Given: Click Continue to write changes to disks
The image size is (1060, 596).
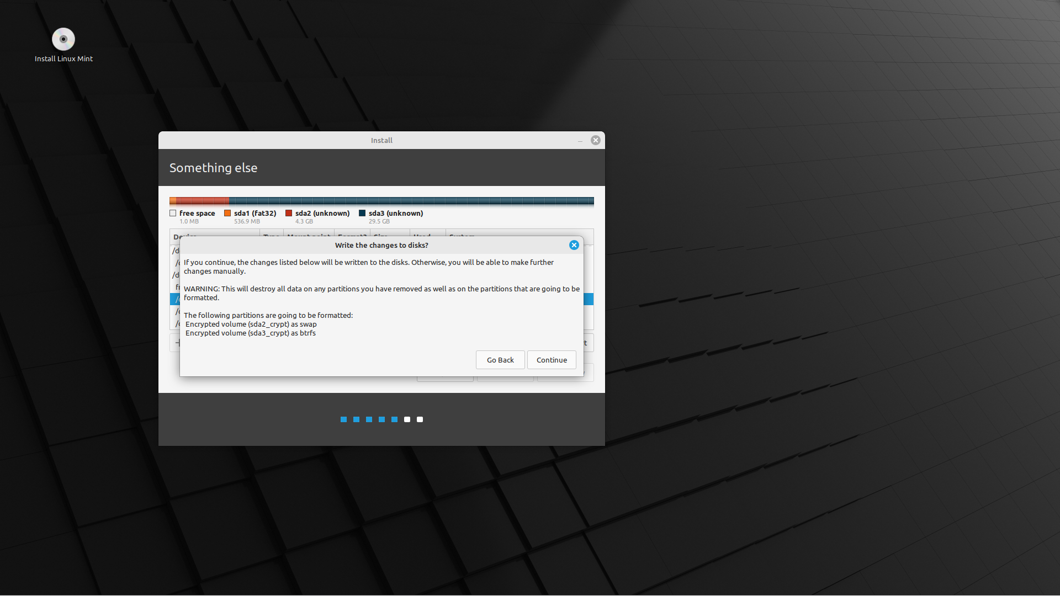Looking at the screenshot, I should [552, 360].
